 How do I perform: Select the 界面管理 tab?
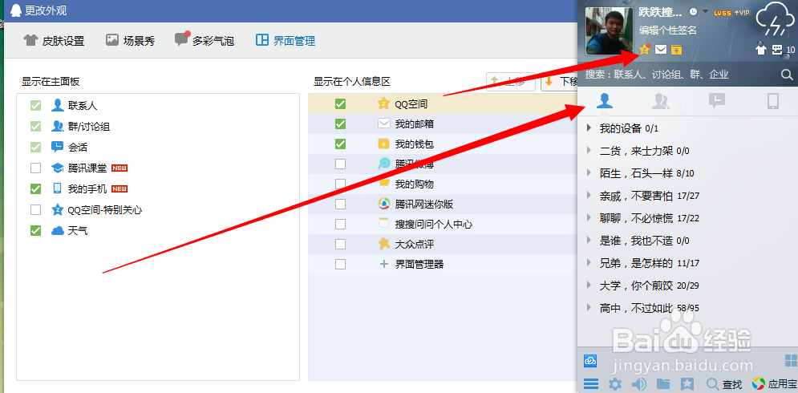286,41
